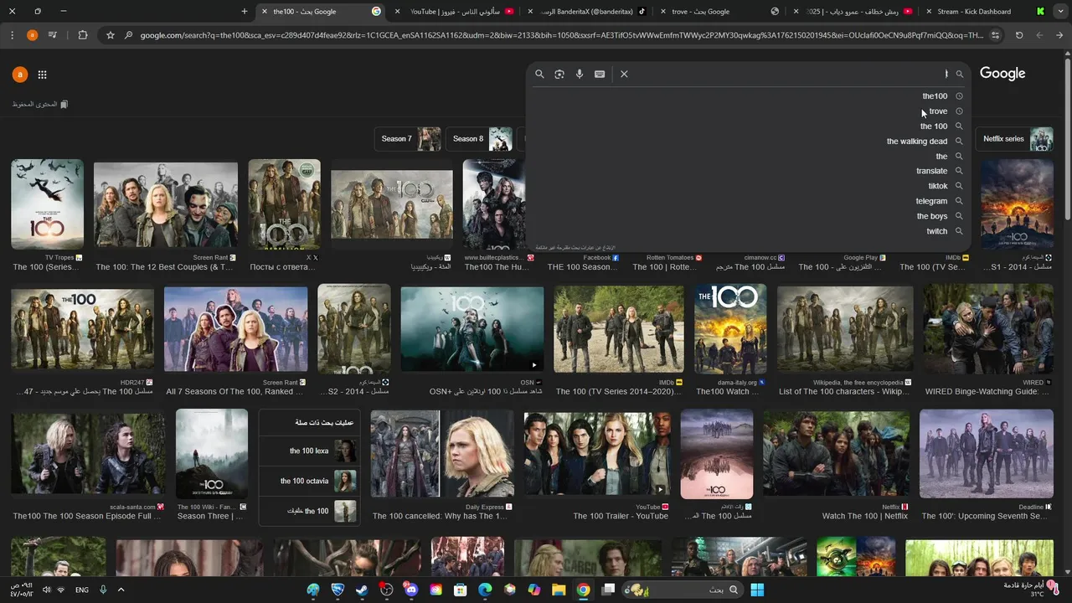Image resolution: width=1072 pixels, height=603 pixels.
Task: Filter images by the Season 8 chip
Action: tap(479, 139)
